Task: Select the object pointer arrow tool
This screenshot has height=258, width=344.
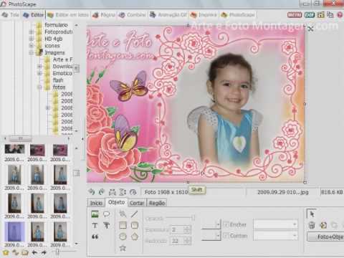Action: pyautogui.click(x=312, y=214)
